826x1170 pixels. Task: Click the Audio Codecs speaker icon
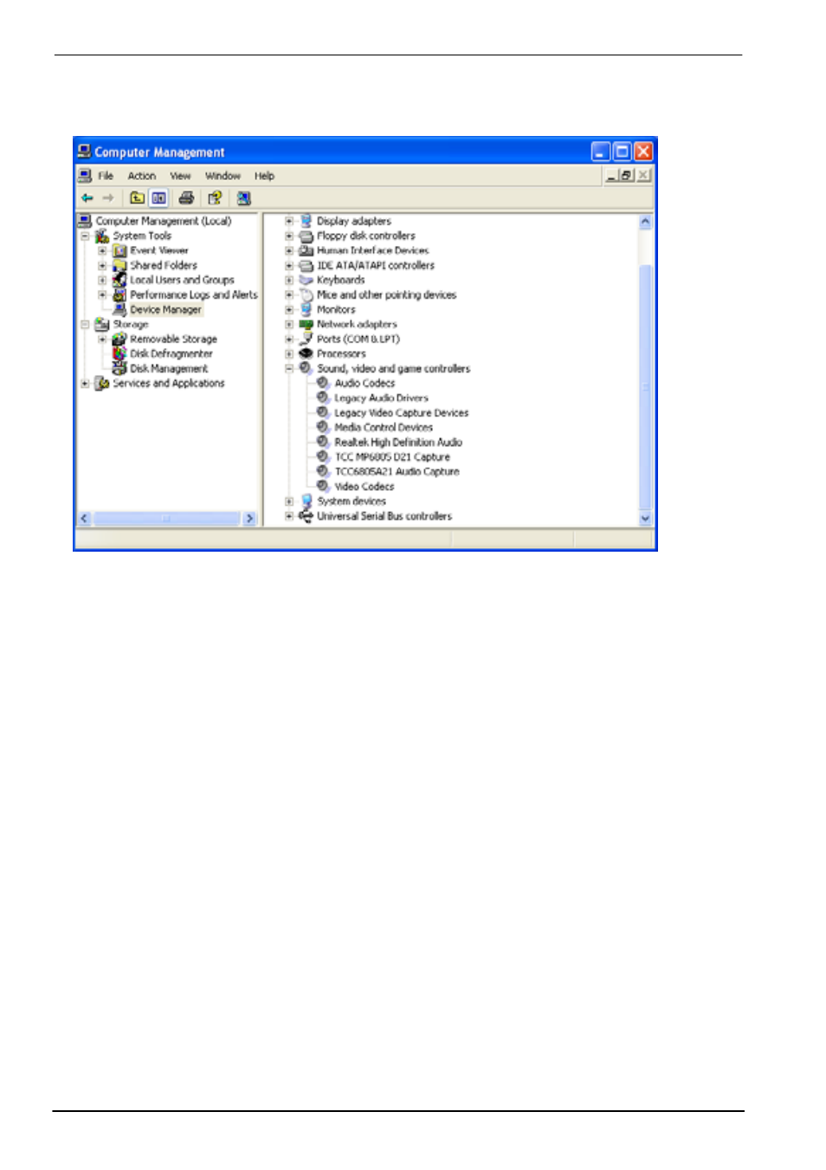(x=323, y=383)
